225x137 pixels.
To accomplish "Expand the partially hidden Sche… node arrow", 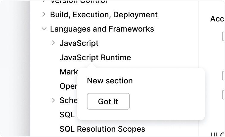I will click(x=53, y=100).
